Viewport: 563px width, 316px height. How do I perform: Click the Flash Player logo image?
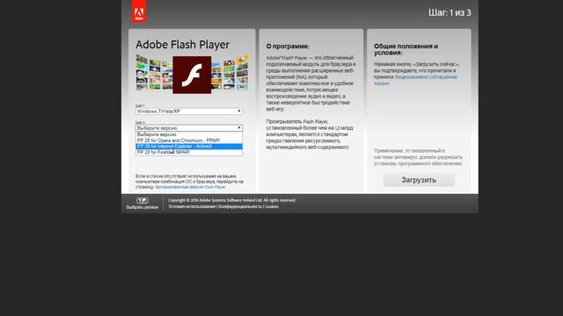[x=192, y=75]
